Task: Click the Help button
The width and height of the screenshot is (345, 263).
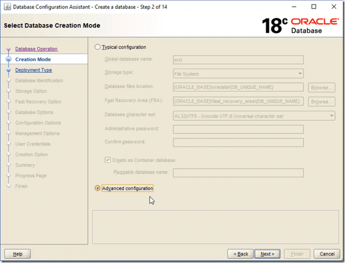Action: (17, 254)
